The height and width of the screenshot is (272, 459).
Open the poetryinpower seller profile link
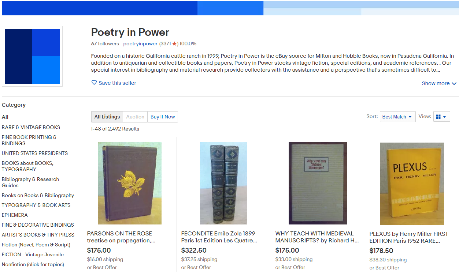tap(140, 44)
